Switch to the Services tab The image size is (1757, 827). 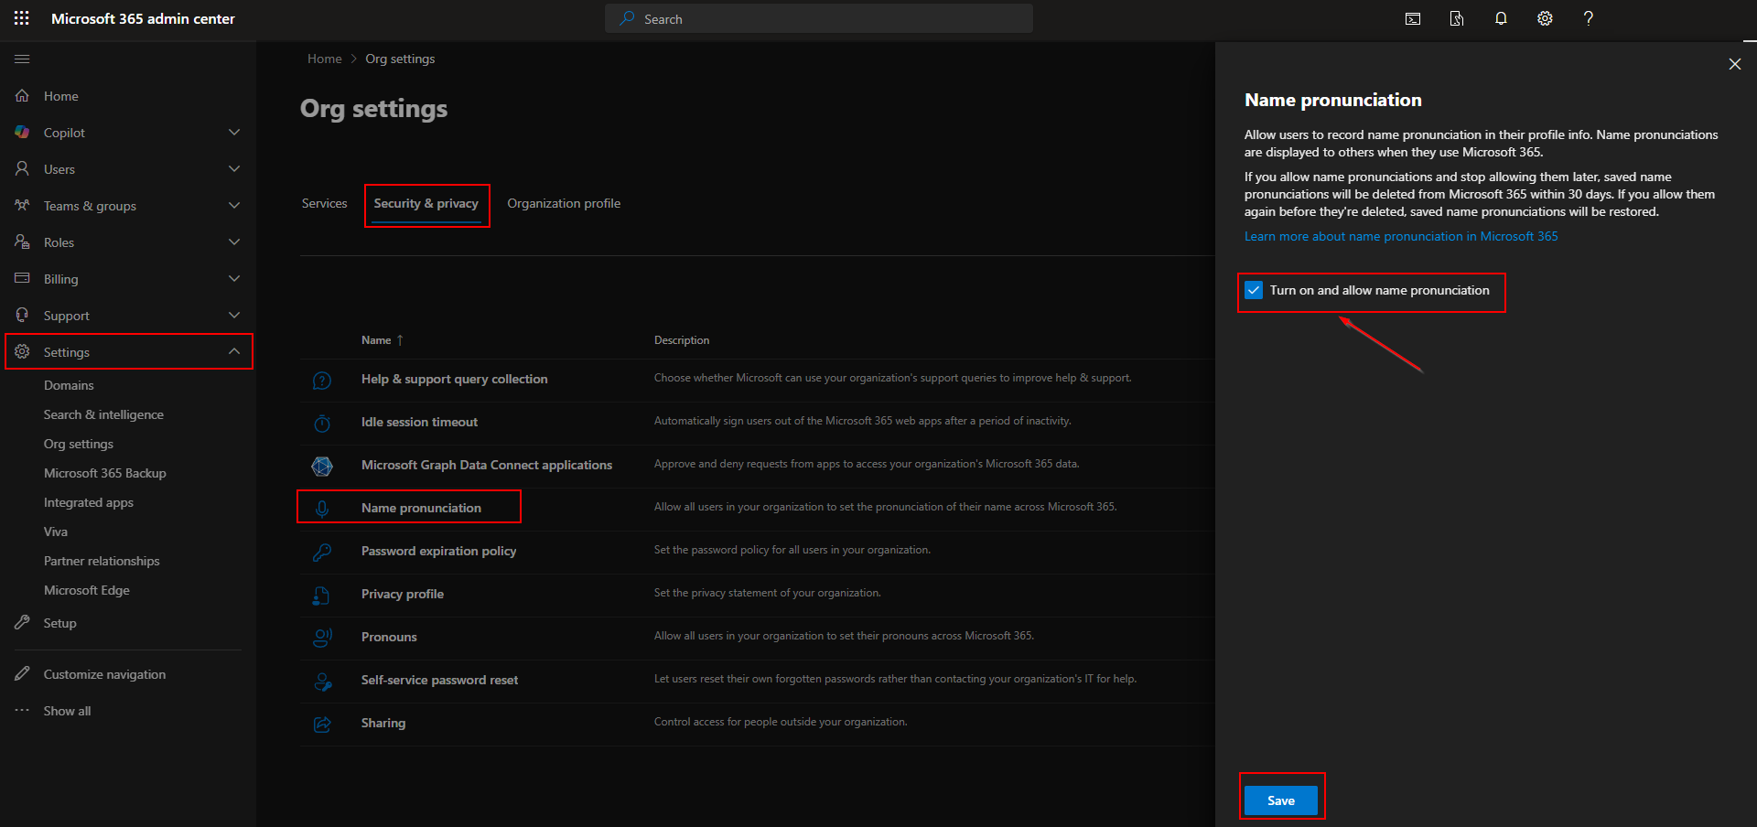pos(325,204)
